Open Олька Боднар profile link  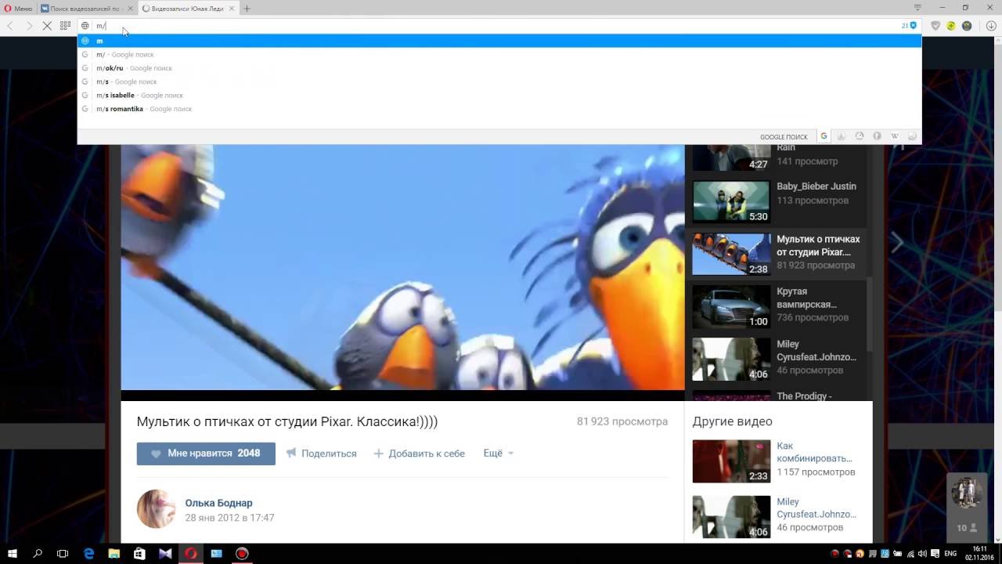click(218, 503)
